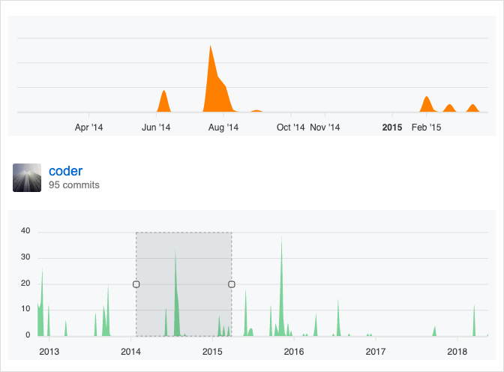Click the orange peak above Feb '15
Viewport: 504px width, 372px height.
click(x=426, y=104)
